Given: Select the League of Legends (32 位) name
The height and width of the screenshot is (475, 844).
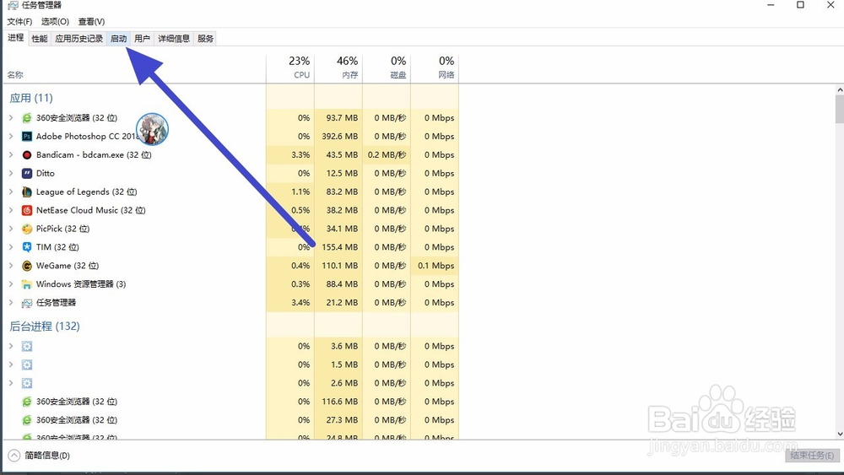Looking at the screenshot, I should 86,192.
